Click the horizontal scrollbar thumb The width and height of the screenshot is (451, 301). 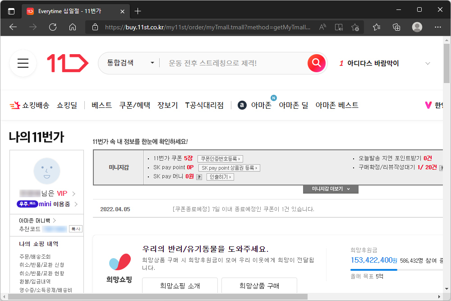coord(157,296)
